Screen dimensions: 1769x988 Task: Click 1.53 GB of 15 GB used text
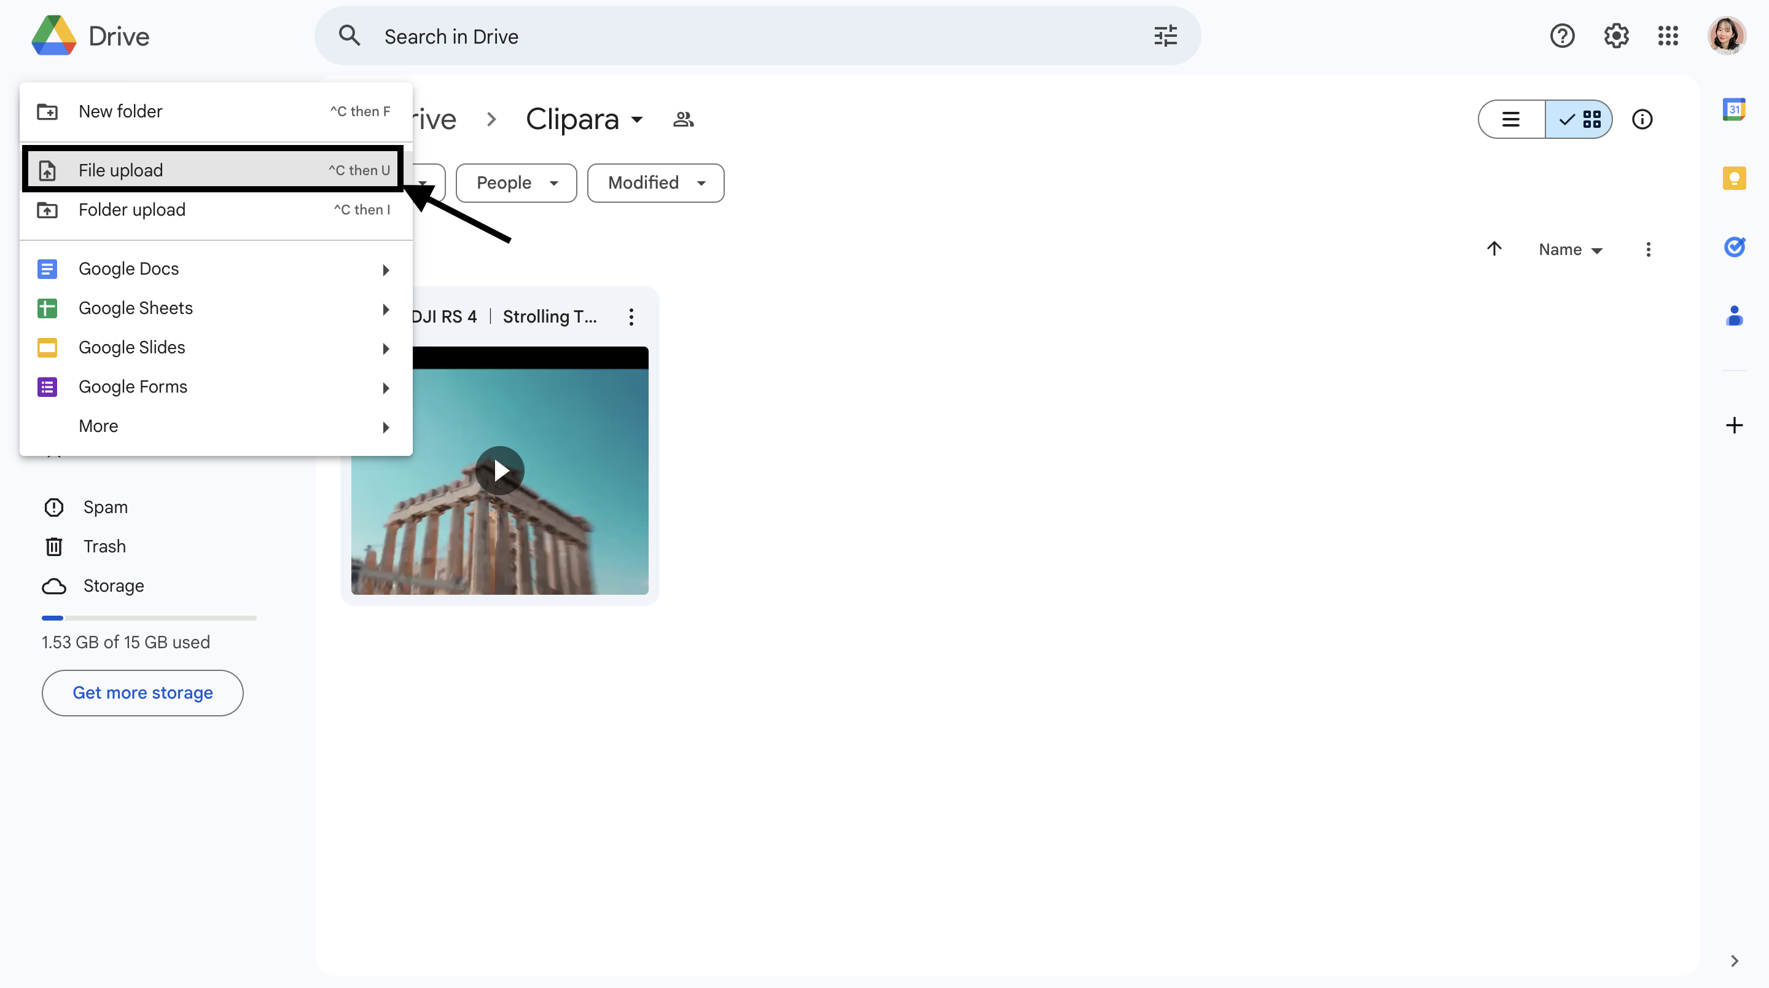[x=126, y=641]
